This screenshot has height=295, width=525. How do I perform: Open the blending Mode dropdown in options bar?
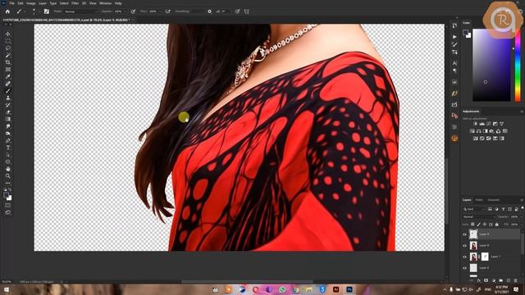pos(80,11)
